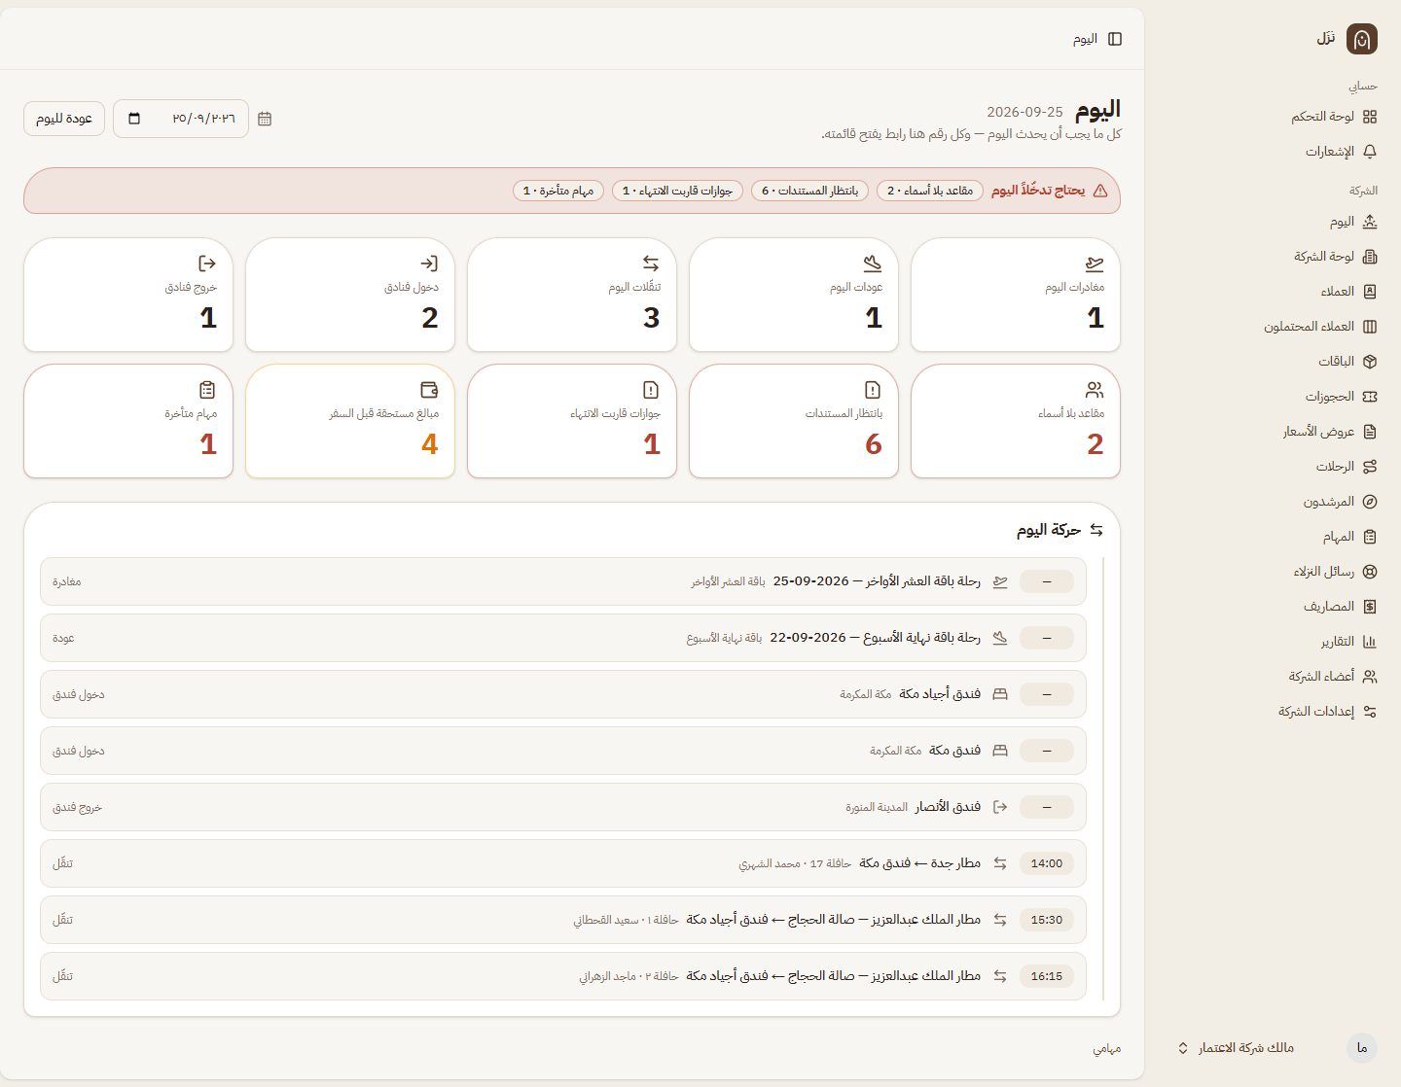Open الباقات package icon
This screenshot has width=1401, height=1087.
point(1370,362)
